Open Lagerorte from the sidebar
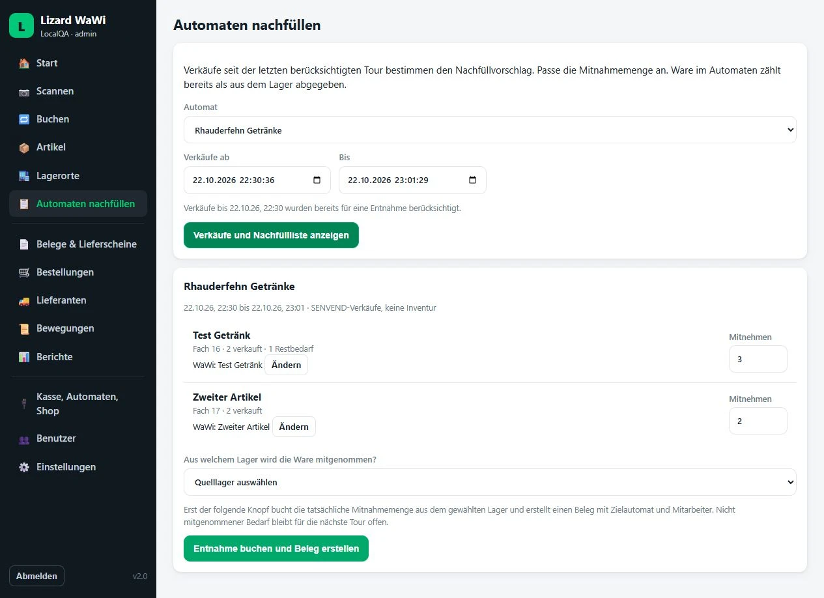This screenshot has height=598, width=824. 78,176
